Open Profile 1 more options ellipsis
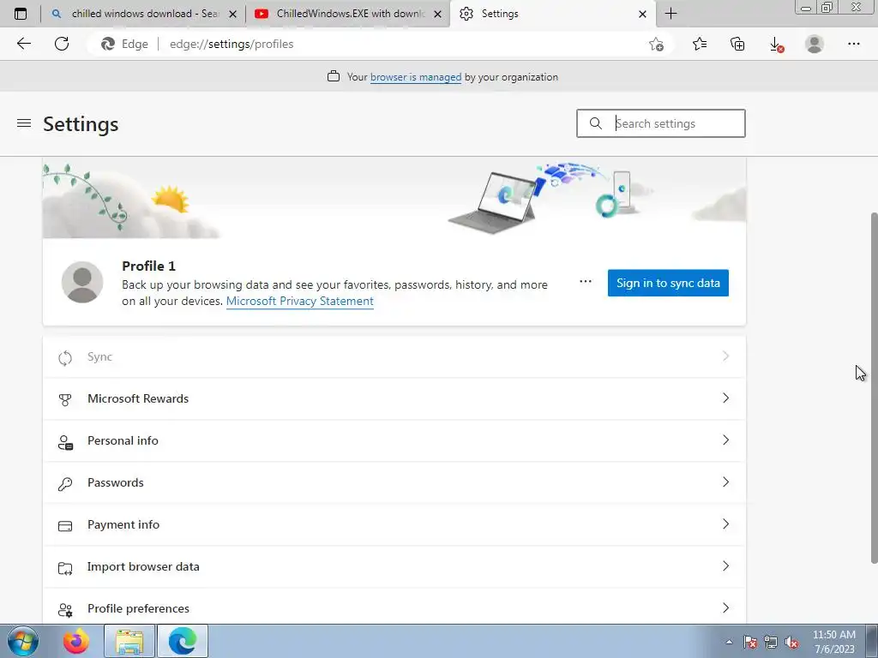 586,281
